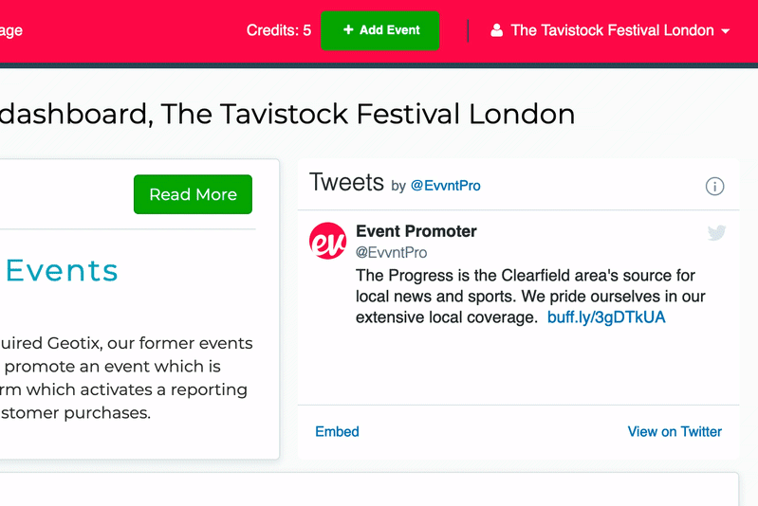
Task: Click the Embed link below tweet
Action: [337, 432]
